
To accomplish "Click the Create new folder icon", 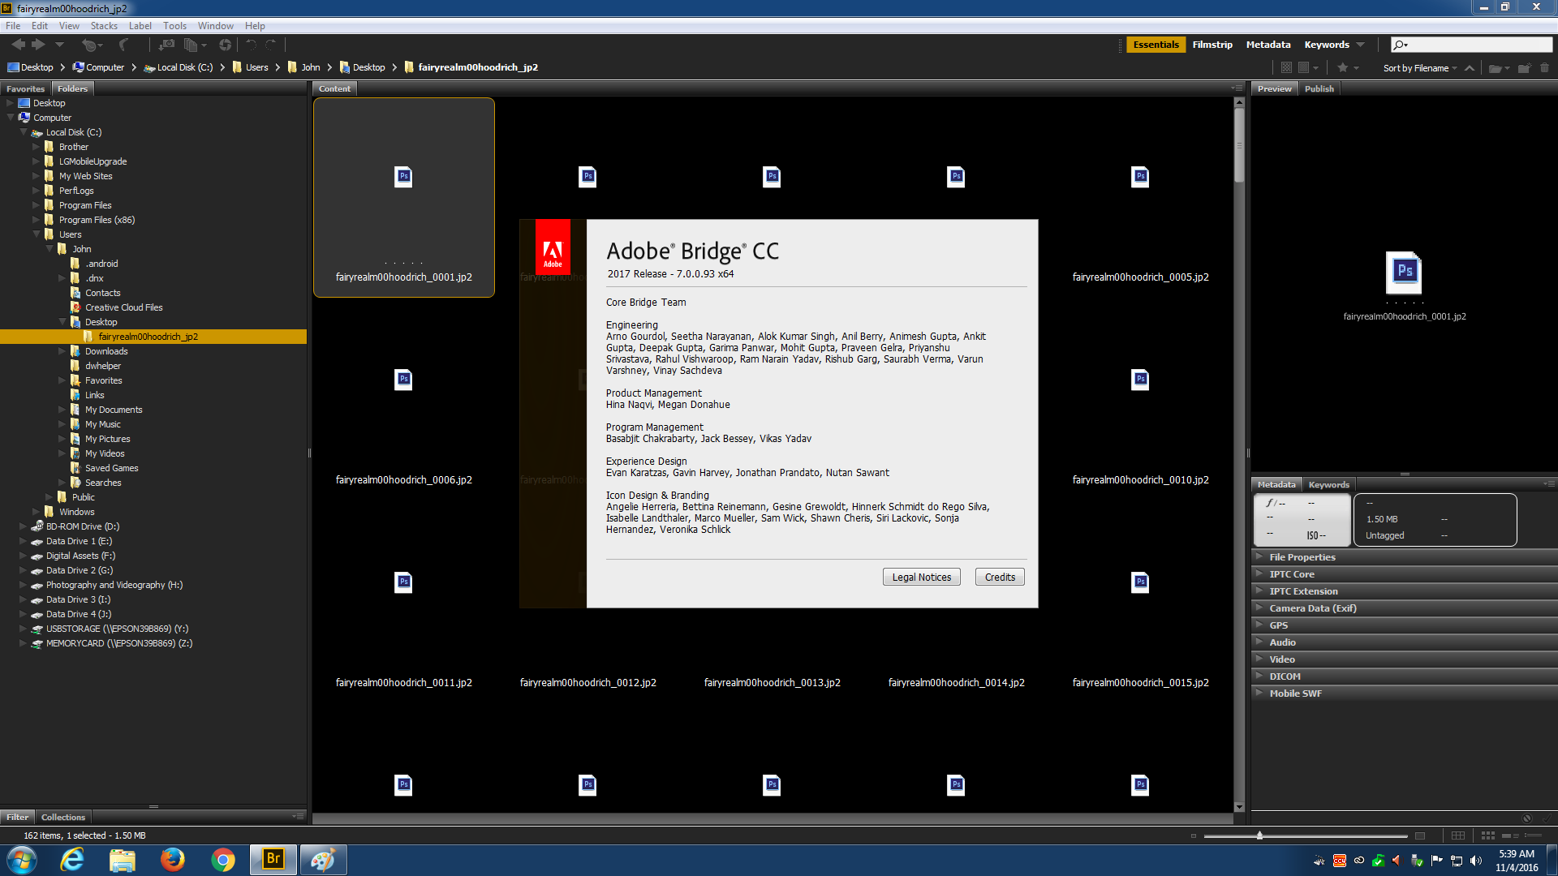I will [x=1524, y=68].
